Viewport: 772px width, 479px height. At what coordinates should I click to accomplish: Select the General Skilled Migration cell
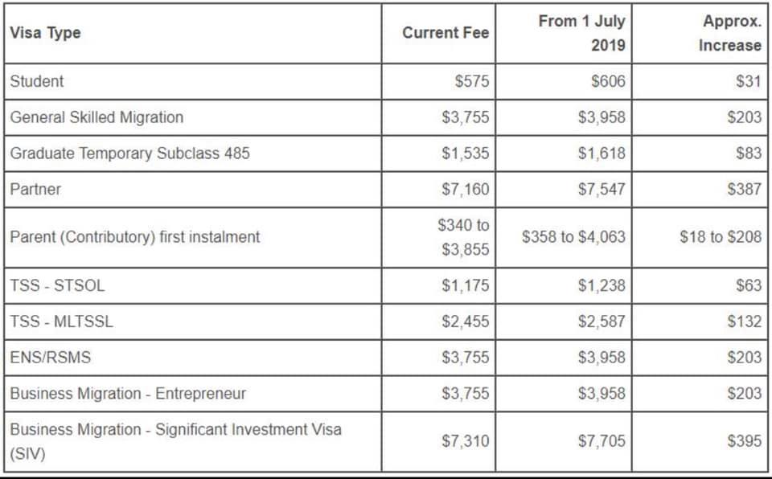pyautogui.click(x=96, y=117)
